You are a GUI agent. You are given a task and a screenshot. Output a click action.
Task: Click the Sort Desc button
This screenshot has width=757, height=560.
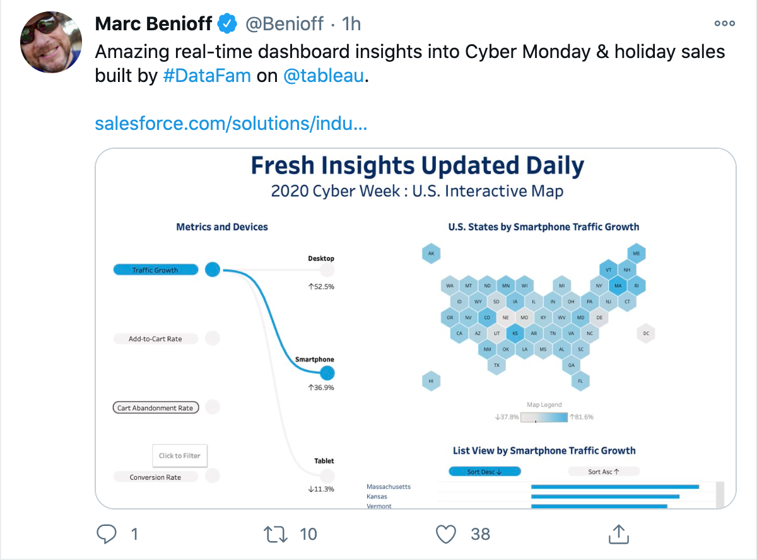[485, 471]
